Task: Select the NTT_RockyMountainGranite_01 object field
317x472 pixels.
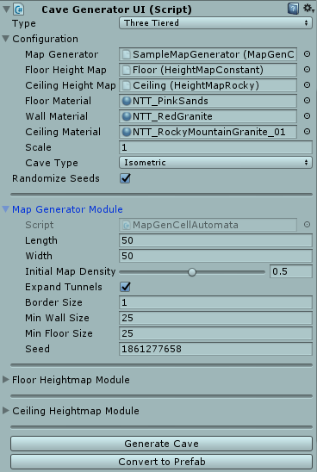Action: tap(208, 132)
